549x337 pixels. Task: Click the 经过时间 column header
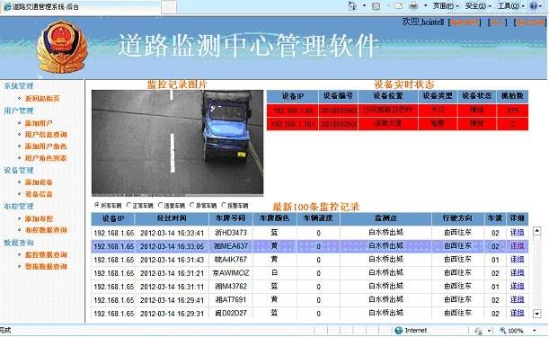click(x=172, y=218)
